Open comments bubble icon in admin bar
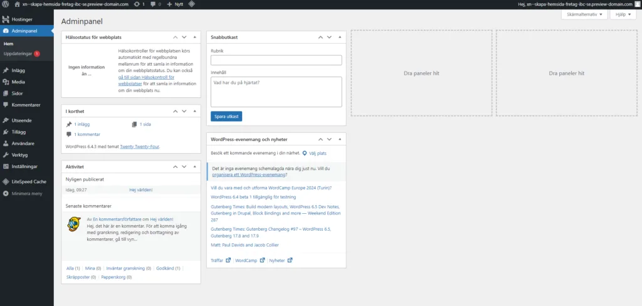 pos(153,4)
